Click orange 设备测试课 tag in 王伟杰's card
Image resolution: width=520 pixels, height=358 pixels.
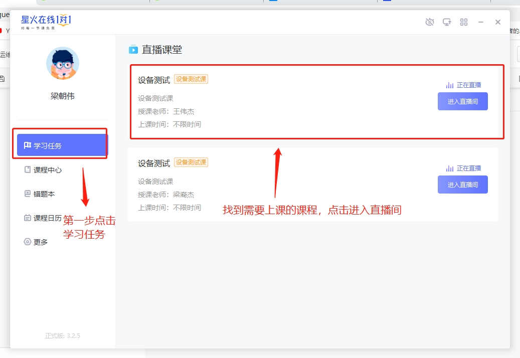coord(191,79)
